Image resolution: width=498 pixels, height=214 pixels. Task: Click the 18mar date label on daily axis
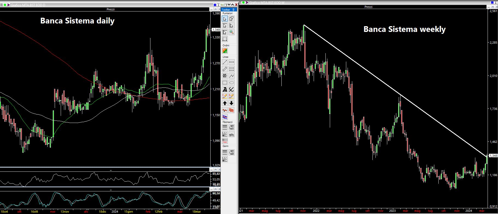coord(196,212)
